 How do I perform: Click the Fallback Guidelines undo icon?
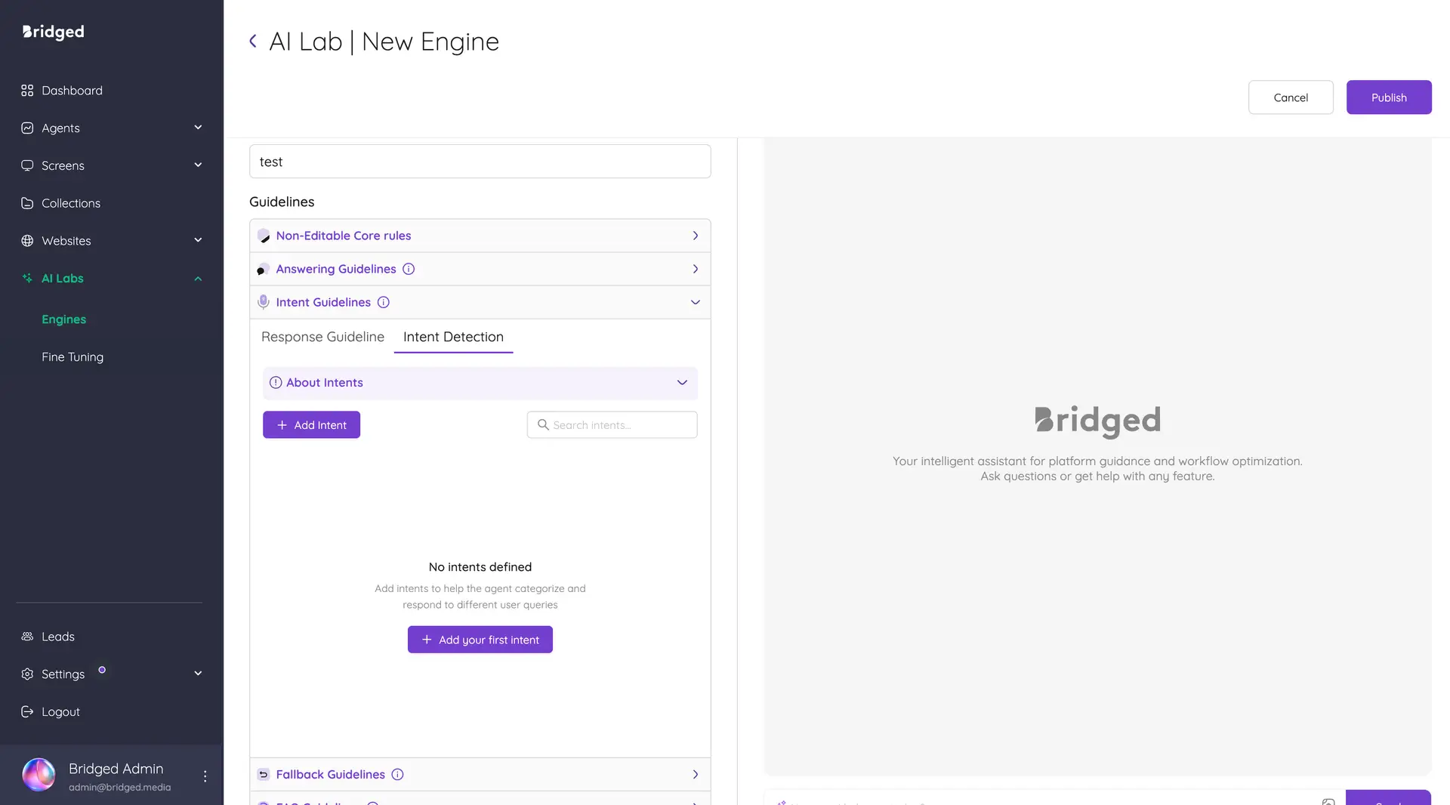(263, 774)
